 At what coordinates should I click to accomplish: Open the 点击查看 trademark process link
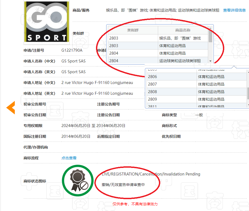point(69,158)
